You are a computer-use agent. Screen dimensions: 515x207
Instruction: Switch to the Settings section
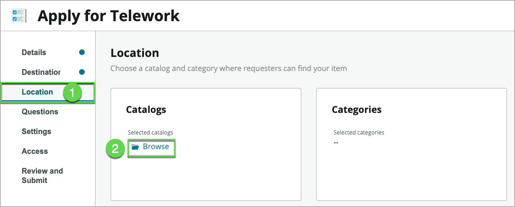[x=36, y=131]
